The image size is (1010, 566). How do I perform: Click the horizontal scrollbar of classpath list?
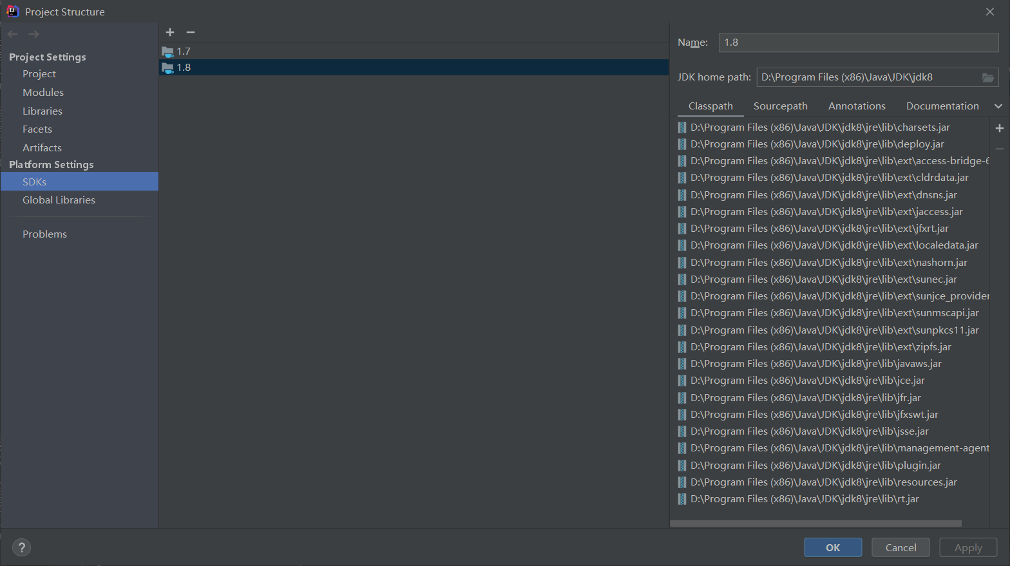tap(815, 524)
